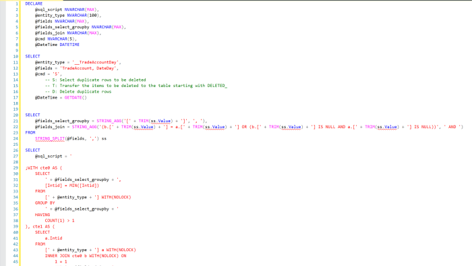Click '@fields_join NVARCHAR(MAX)' on line 6
Screen dimensions: 472x266
click(67, 33)
